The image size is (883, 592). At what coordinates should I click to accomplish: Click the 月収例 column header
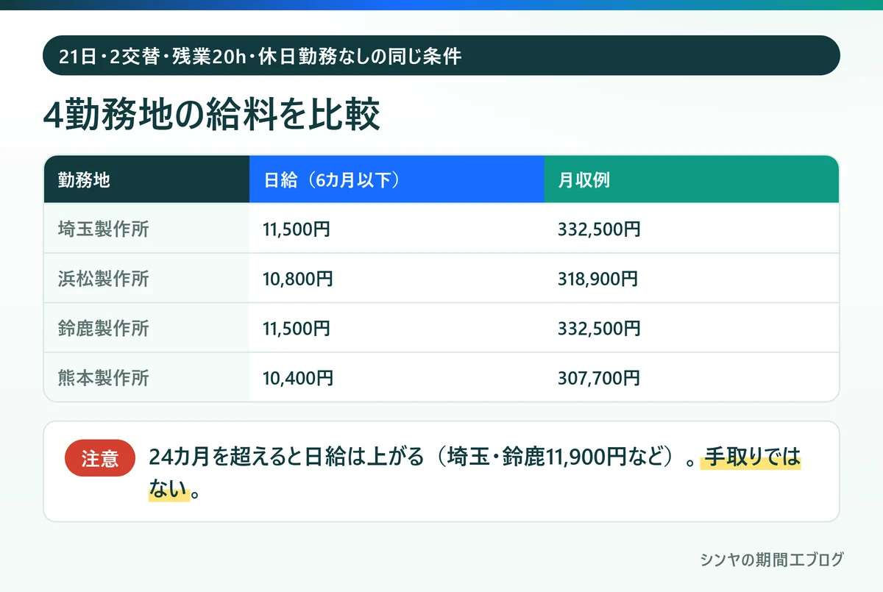pos(692,179)
